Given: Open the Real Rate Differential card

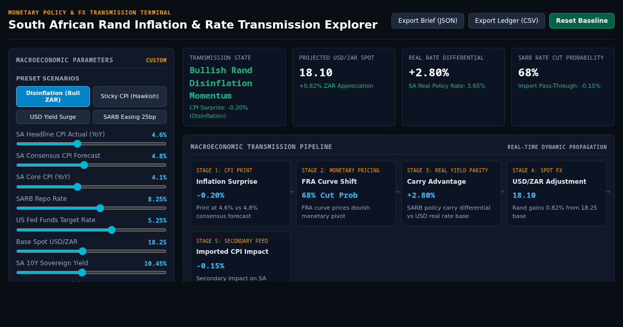Looking at the screenshot, I should click(x=453, y=87).
